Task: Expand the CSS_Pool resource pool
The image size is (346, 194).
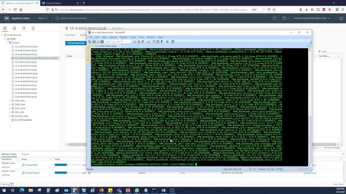Action: point(10,101)
